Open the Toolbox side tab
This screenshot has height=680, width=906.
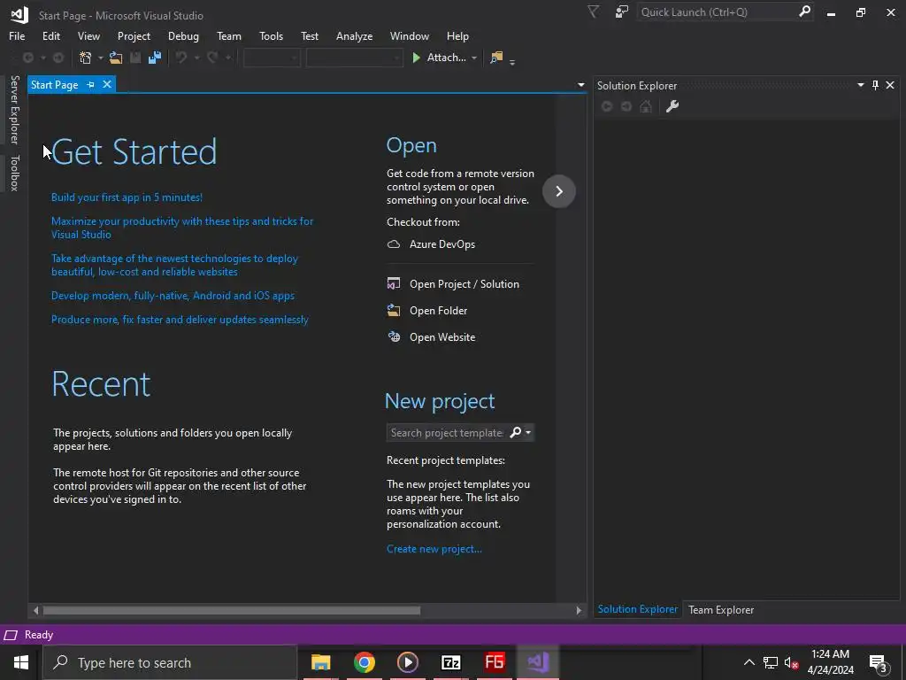(x=14, y=173)
